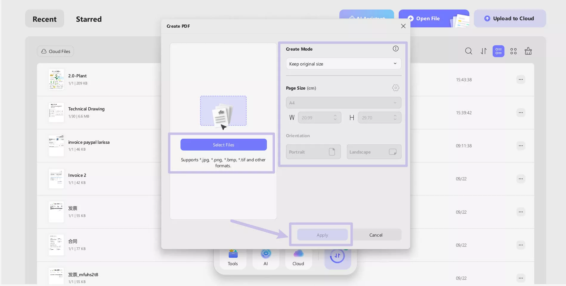Click the sort order icon
The image size is (566, 286).
coord(483,51)
